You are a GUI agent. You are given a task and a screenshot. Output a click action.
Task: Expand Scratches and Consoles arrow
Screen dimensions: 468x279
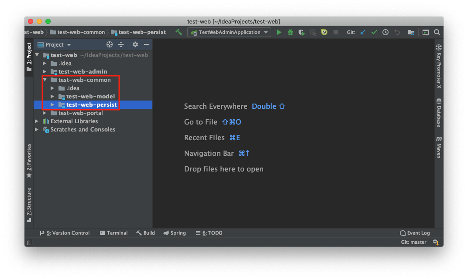pyautogui.click(x=37, y=129)
